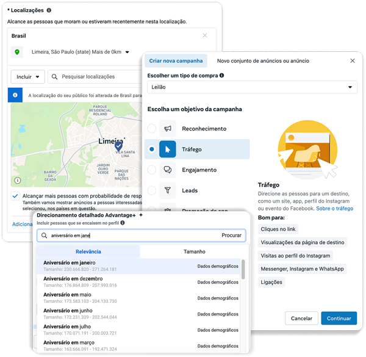Viewport: 366px width, 357px height.
Task: Uncheck the Alcançar mais pessoas checkbox
Action: tap(15, 197)
